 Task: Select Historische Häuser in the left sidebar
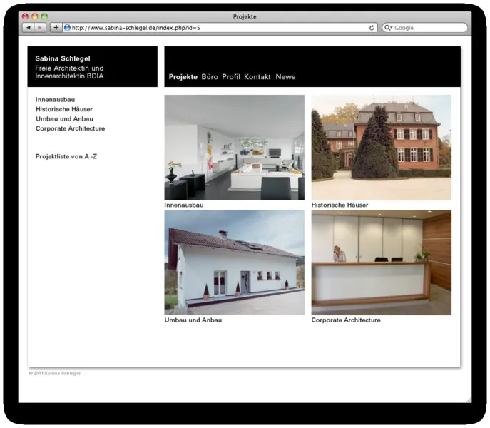(x=64, y=109)
